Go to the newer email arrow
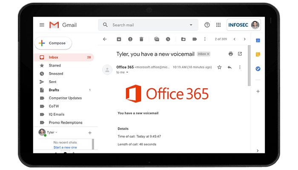This screenshot has height=170, width=298. 235,39
